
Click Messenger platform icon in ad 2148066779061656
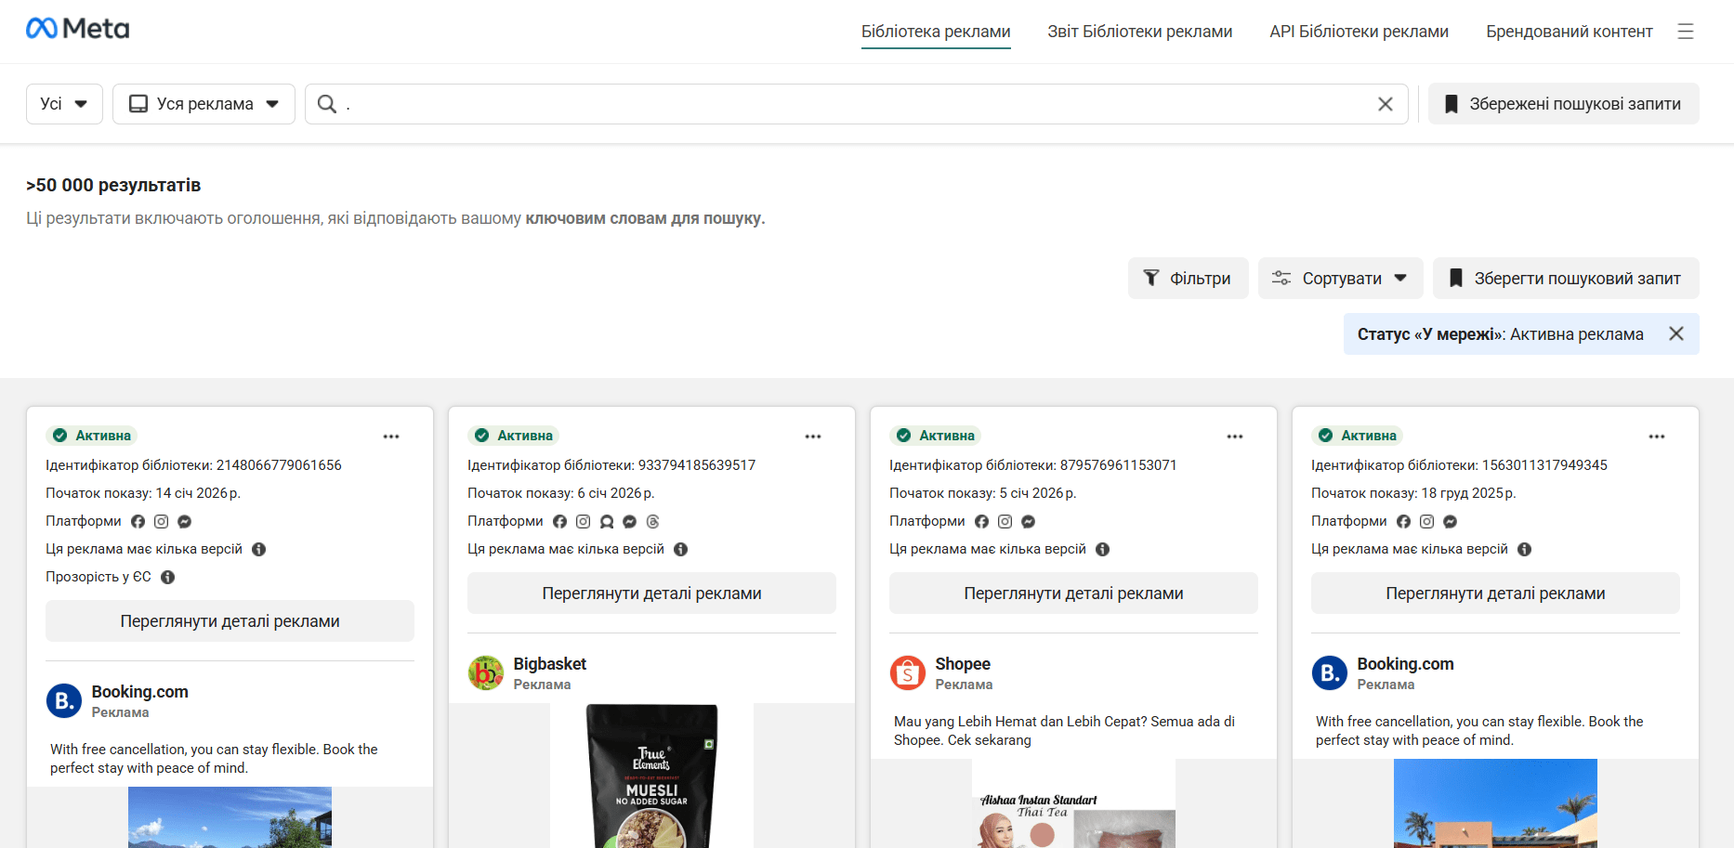click(185, 522)
